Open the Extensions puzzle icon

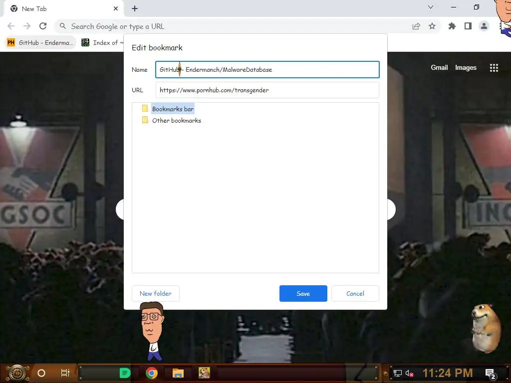(452, 26)
